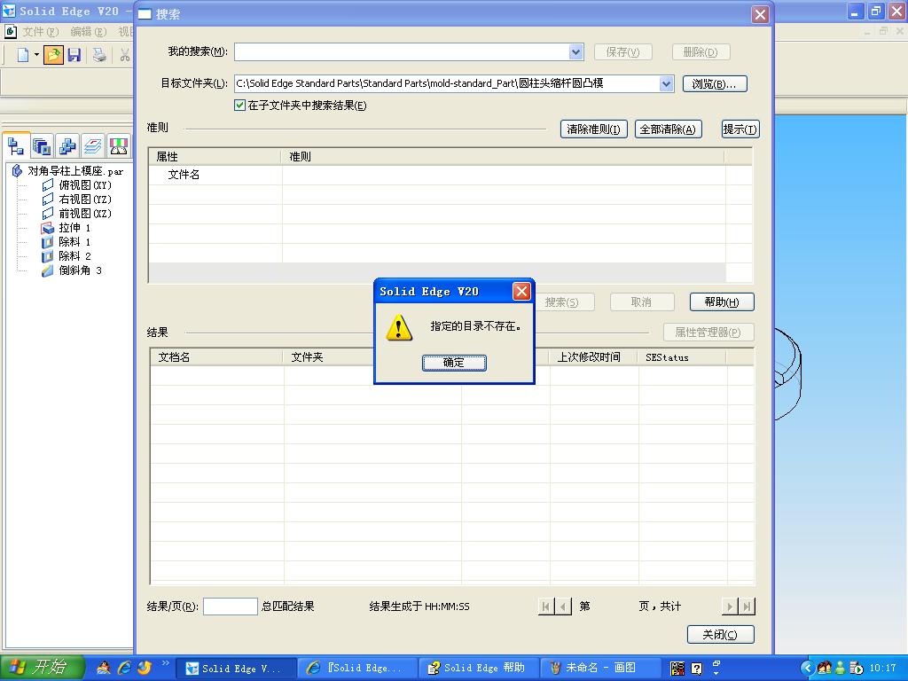Switch to the feature tree EdgeBar tab
908x681 pixels.
[x=16, y=146]
